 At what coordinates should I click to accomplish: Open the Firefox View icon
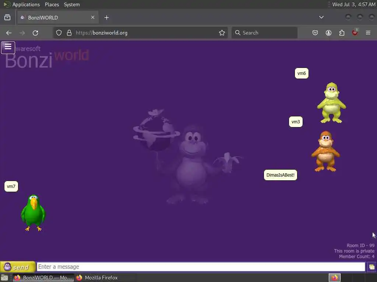(x=7, y=18)
